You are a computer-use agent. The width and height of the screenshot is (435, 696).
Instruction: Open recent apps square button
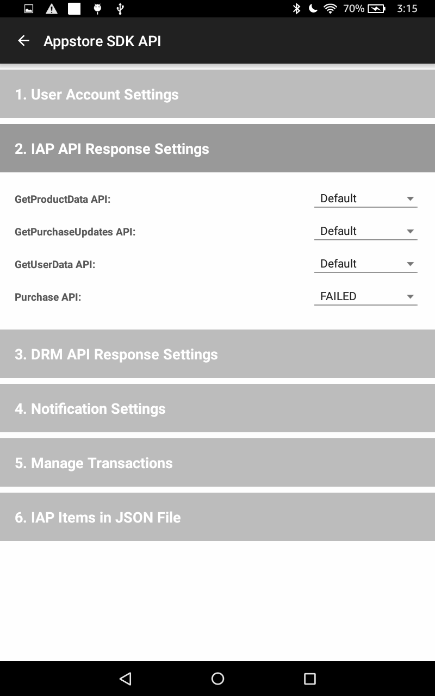[x=309, y=678]
